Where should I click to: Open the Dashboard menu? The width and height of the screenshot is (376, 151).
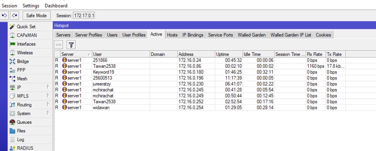pyautogui.click(x=56, y=5)
